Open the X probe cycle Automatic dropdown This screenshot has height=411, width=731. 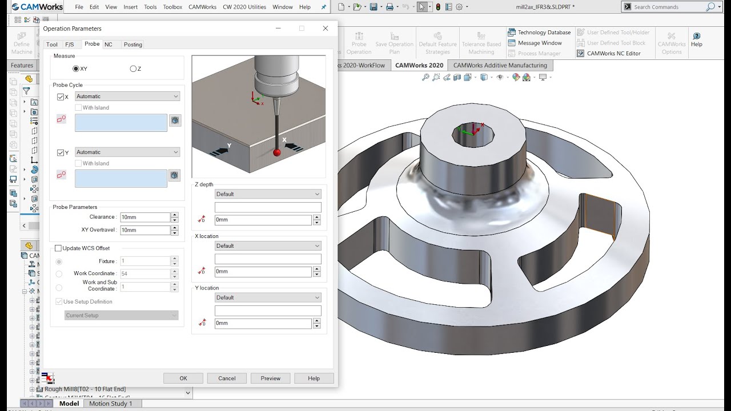pyautogui.click(x=127, y=96)
